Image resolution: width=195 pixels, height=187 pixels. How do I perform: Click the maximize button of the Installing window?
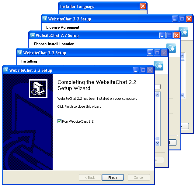pos(157,52)
